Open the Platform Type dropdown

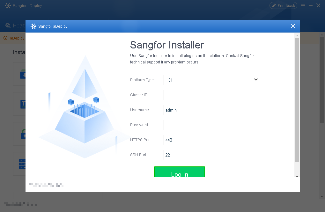pos(211,80)
